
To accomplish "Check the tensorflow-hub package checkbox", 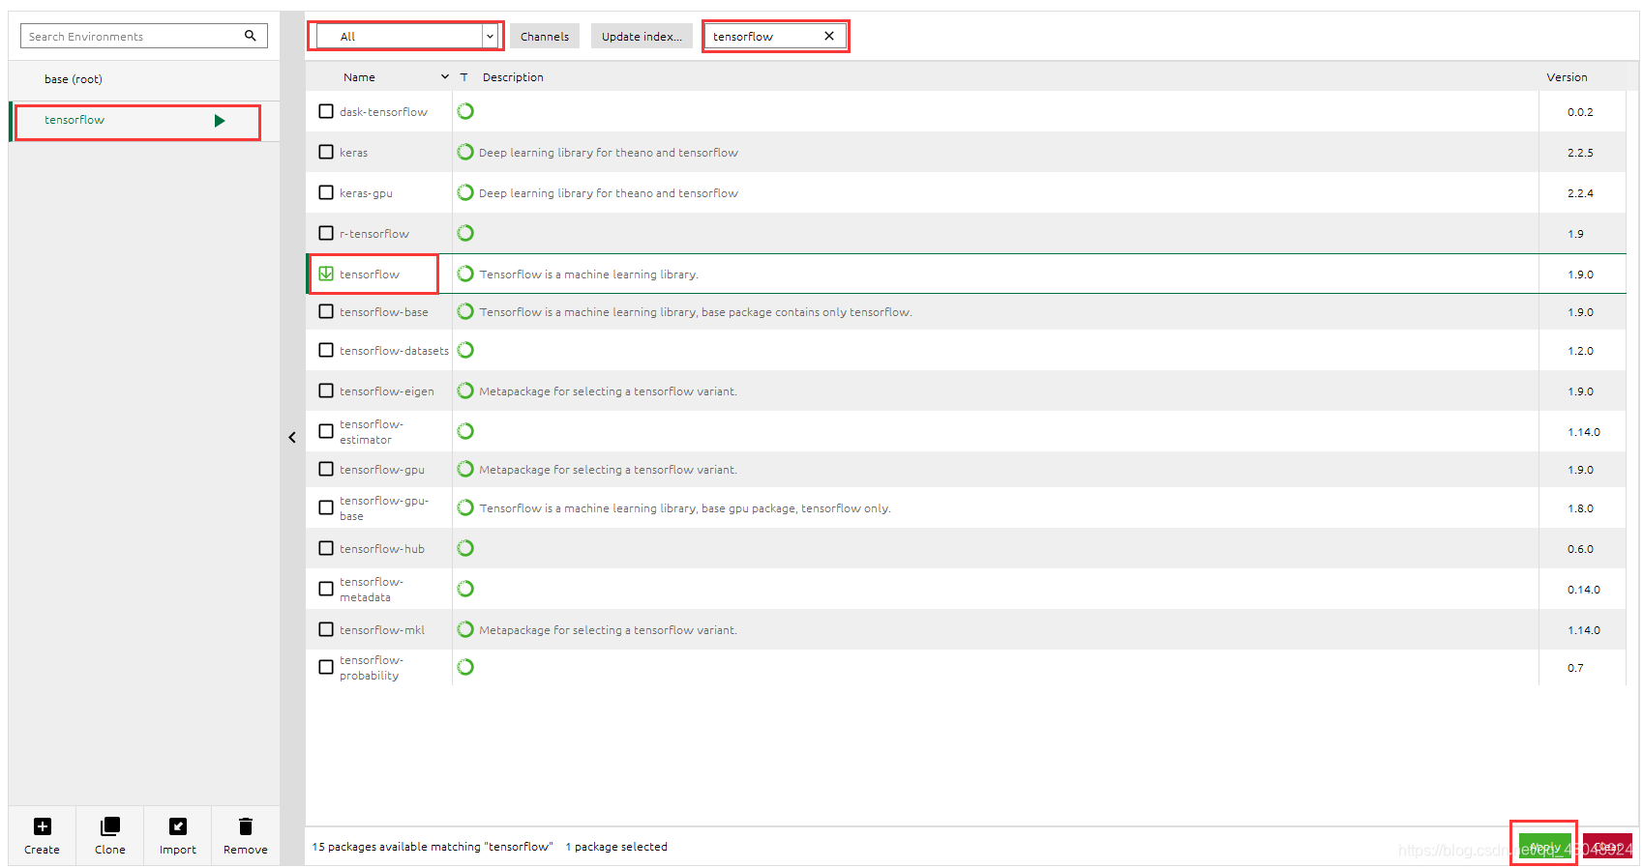I will coord(326,548).
